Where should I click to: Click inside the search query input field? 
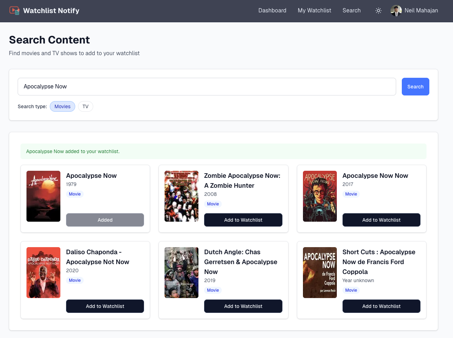click(x=207, y=86)
